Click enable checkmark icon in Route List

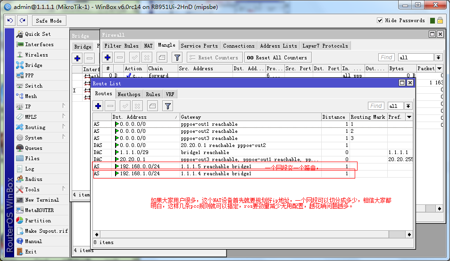[125, 106]
